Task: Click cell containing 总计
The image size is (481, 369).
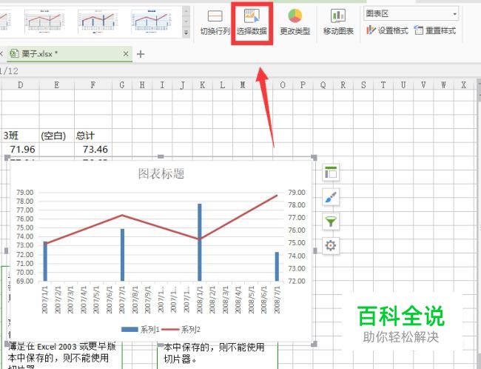Action: [93, 136]
